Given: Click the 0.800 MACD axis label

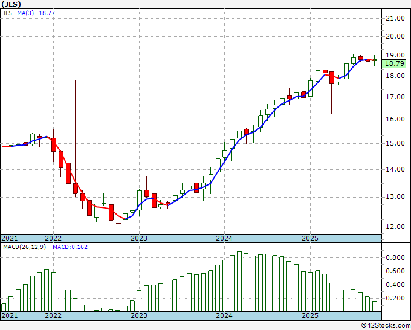Looking at the screenshot, I should 395,257.
